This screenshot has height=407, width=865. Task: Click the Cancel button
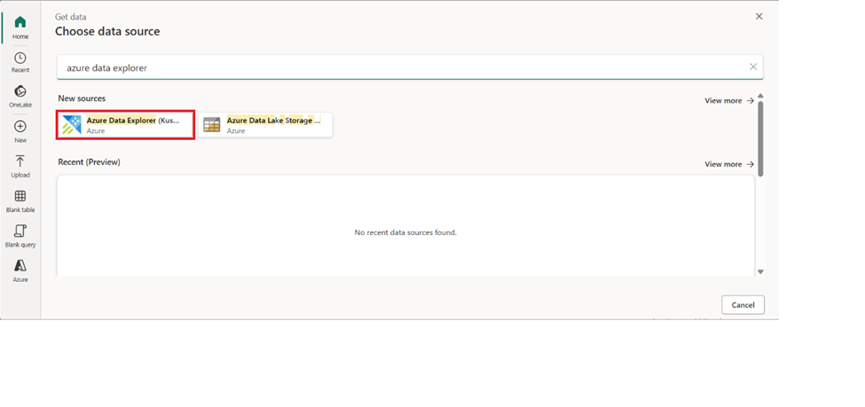[x=743, y=305]
